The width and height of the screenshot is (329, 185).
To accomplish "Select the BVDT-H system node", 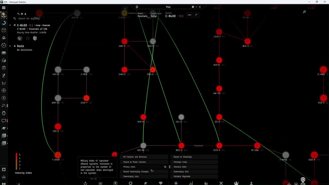I will coord(181,146).
